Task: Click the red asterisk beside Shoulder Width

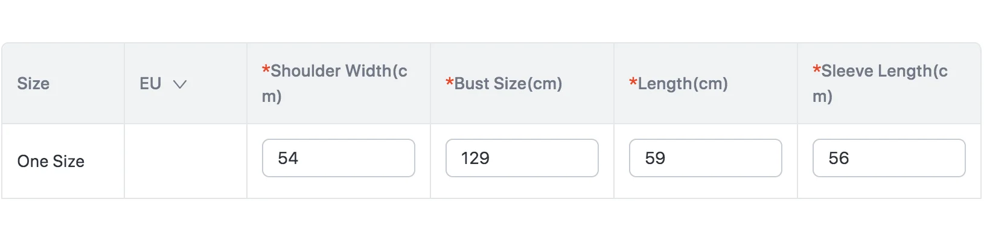Action: point(266,69)
